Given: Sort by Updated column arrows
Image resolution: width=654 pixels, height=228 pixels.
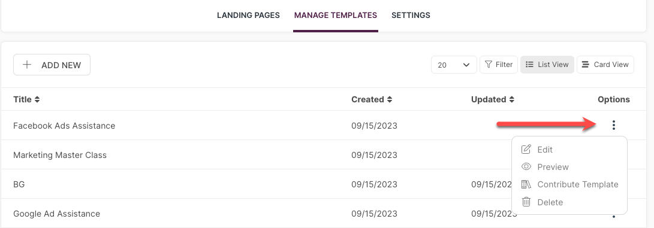Looking at the screenshot, I should pos(512,99).
